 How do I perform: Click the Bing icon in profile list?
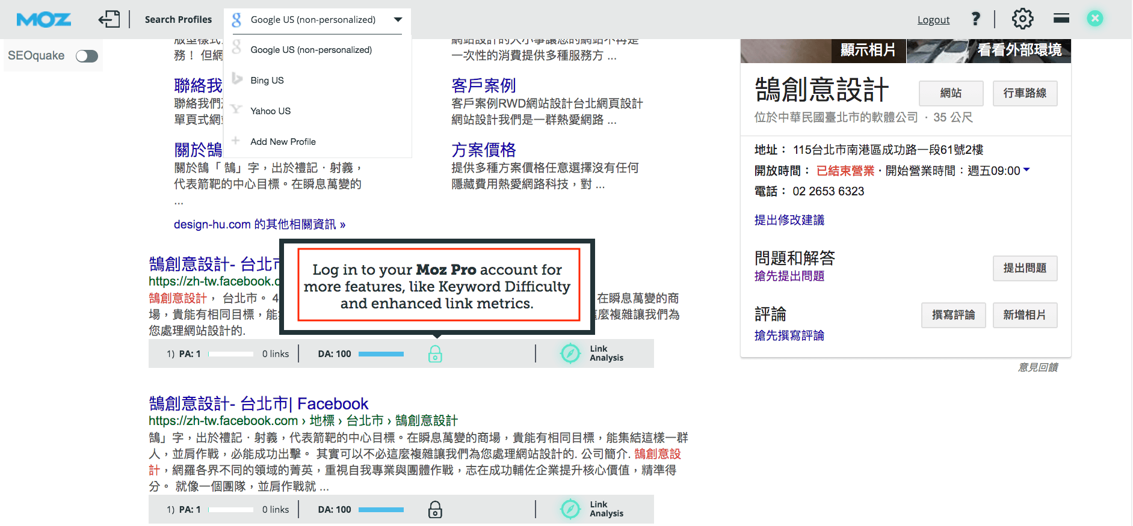tap(236, 79)
